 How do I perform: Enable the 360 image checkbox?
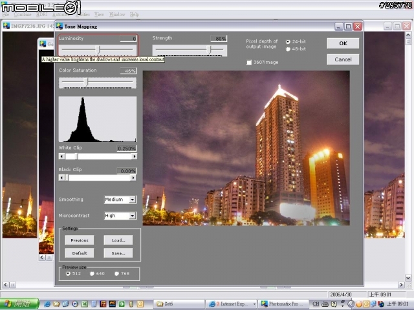pos(249,63)
